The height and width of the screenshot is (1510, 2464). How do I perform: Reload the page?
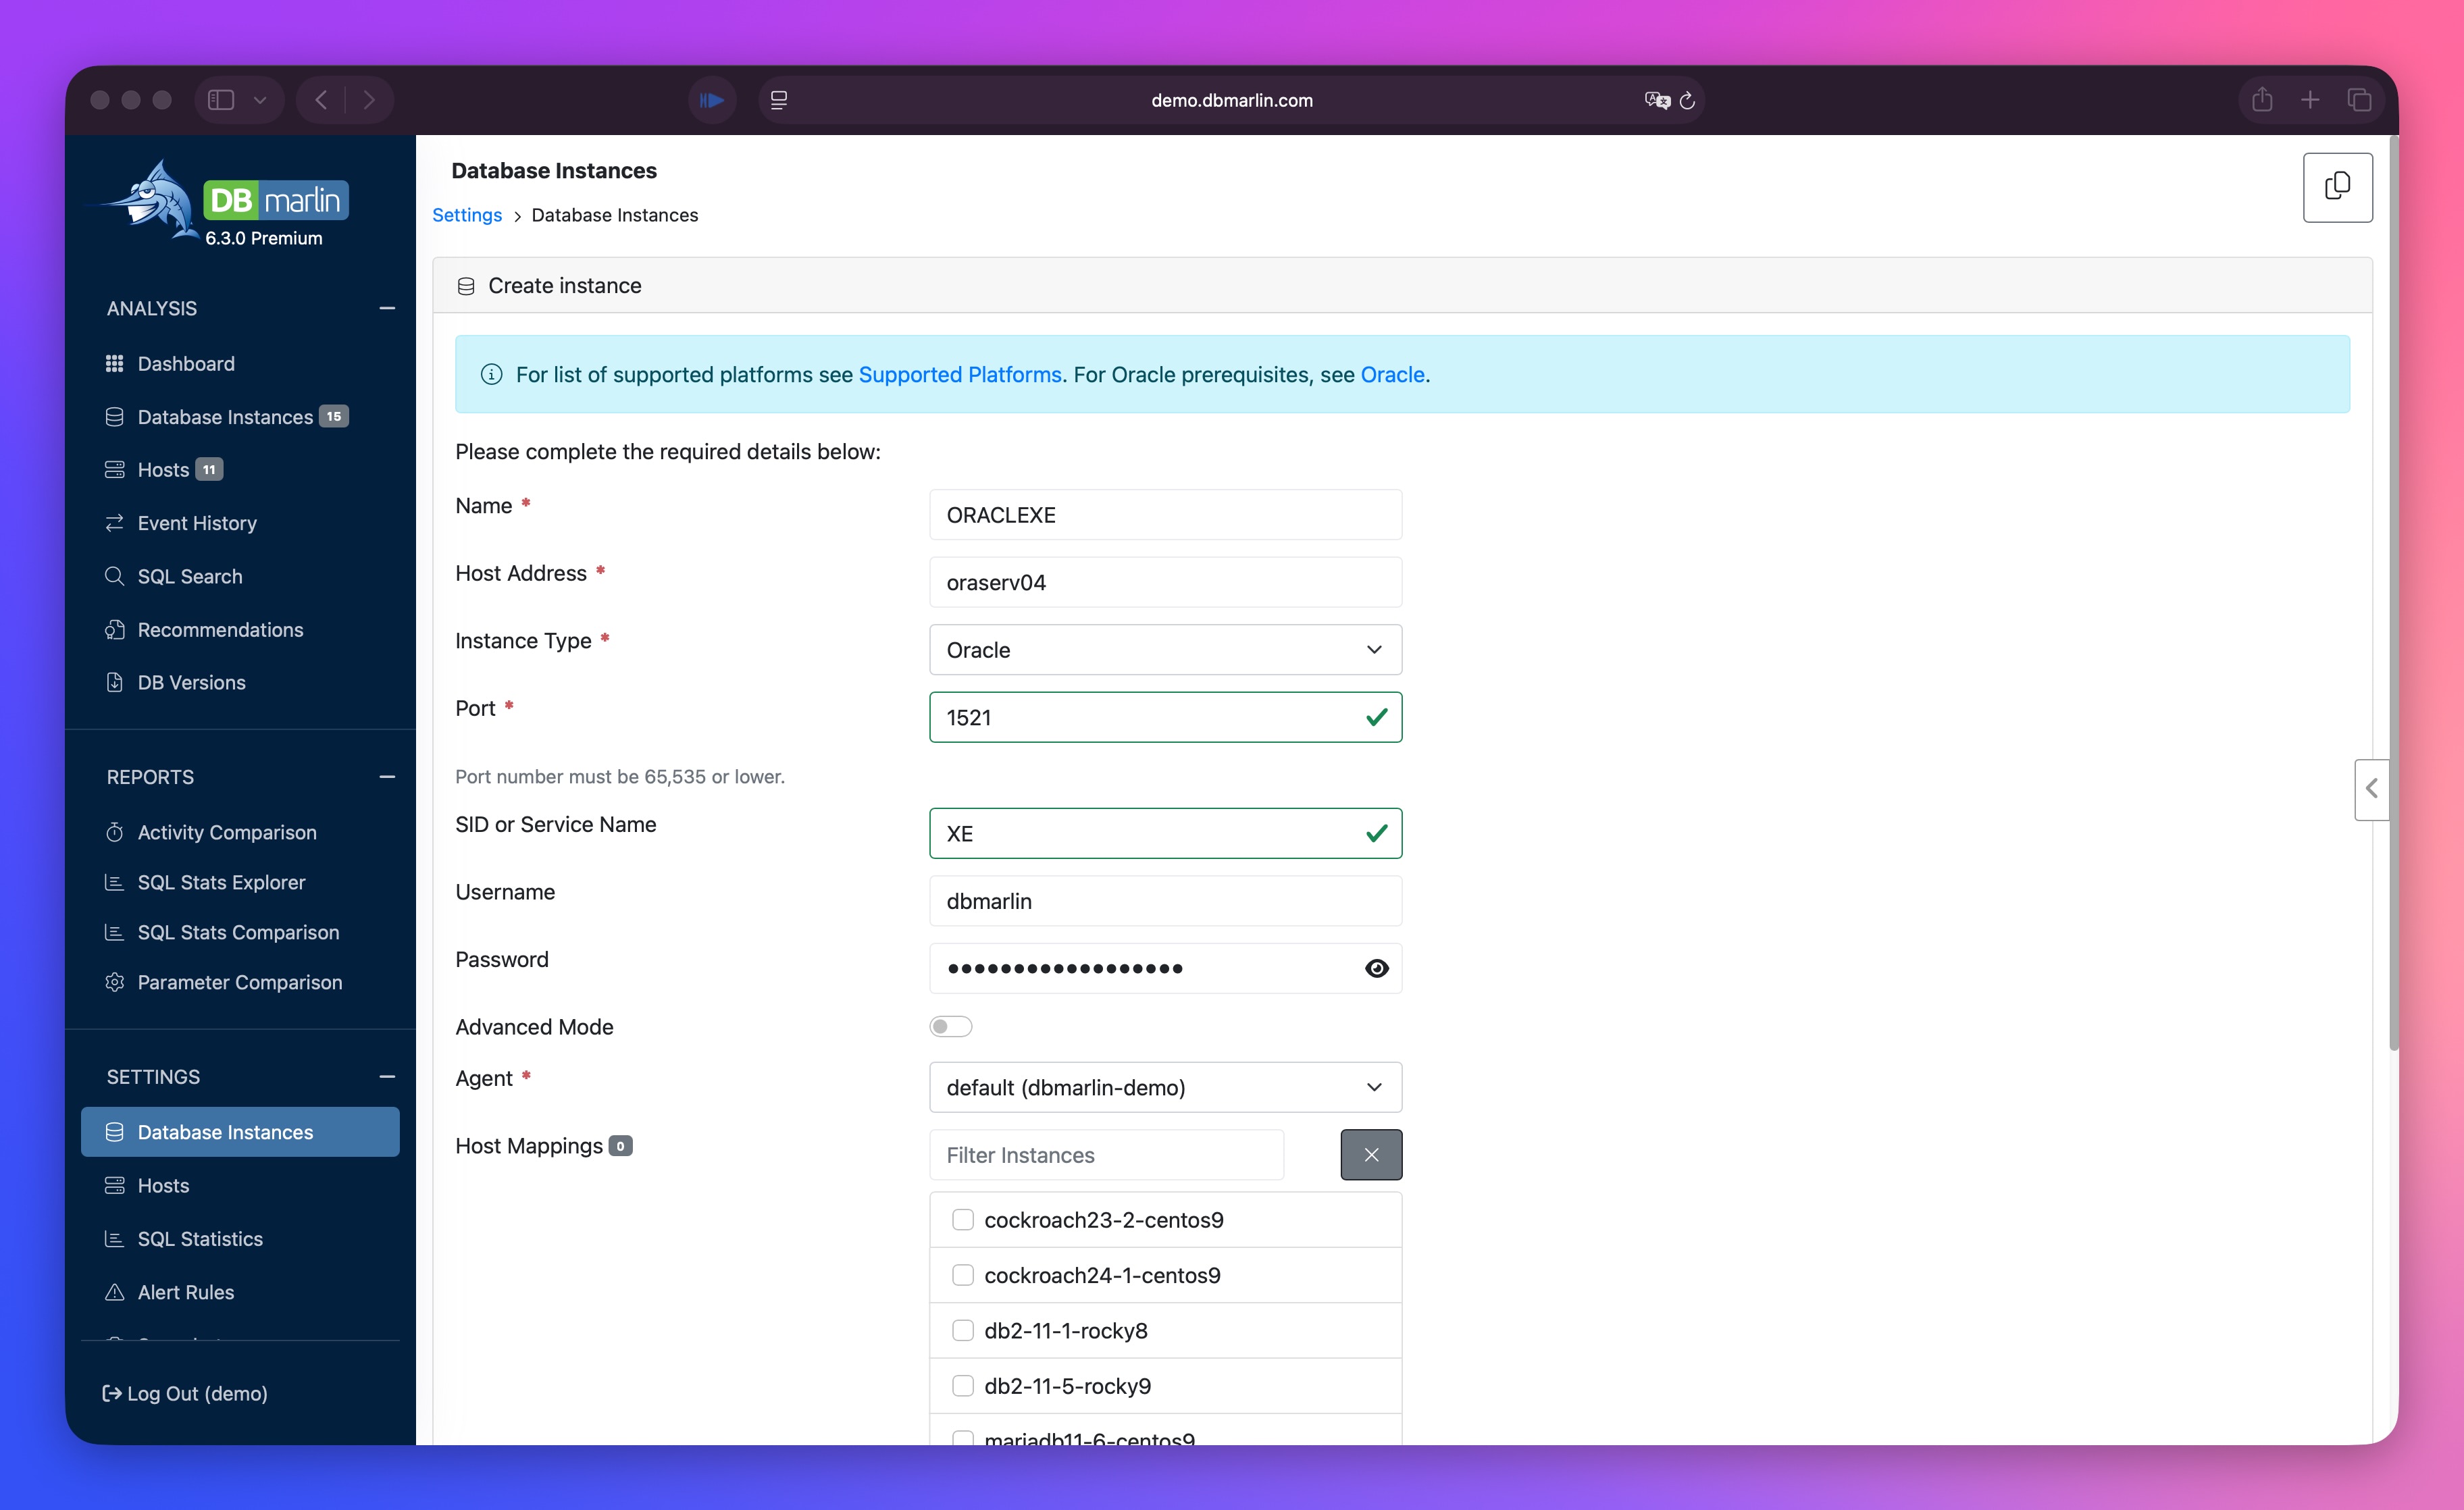tap(1687, 100)
